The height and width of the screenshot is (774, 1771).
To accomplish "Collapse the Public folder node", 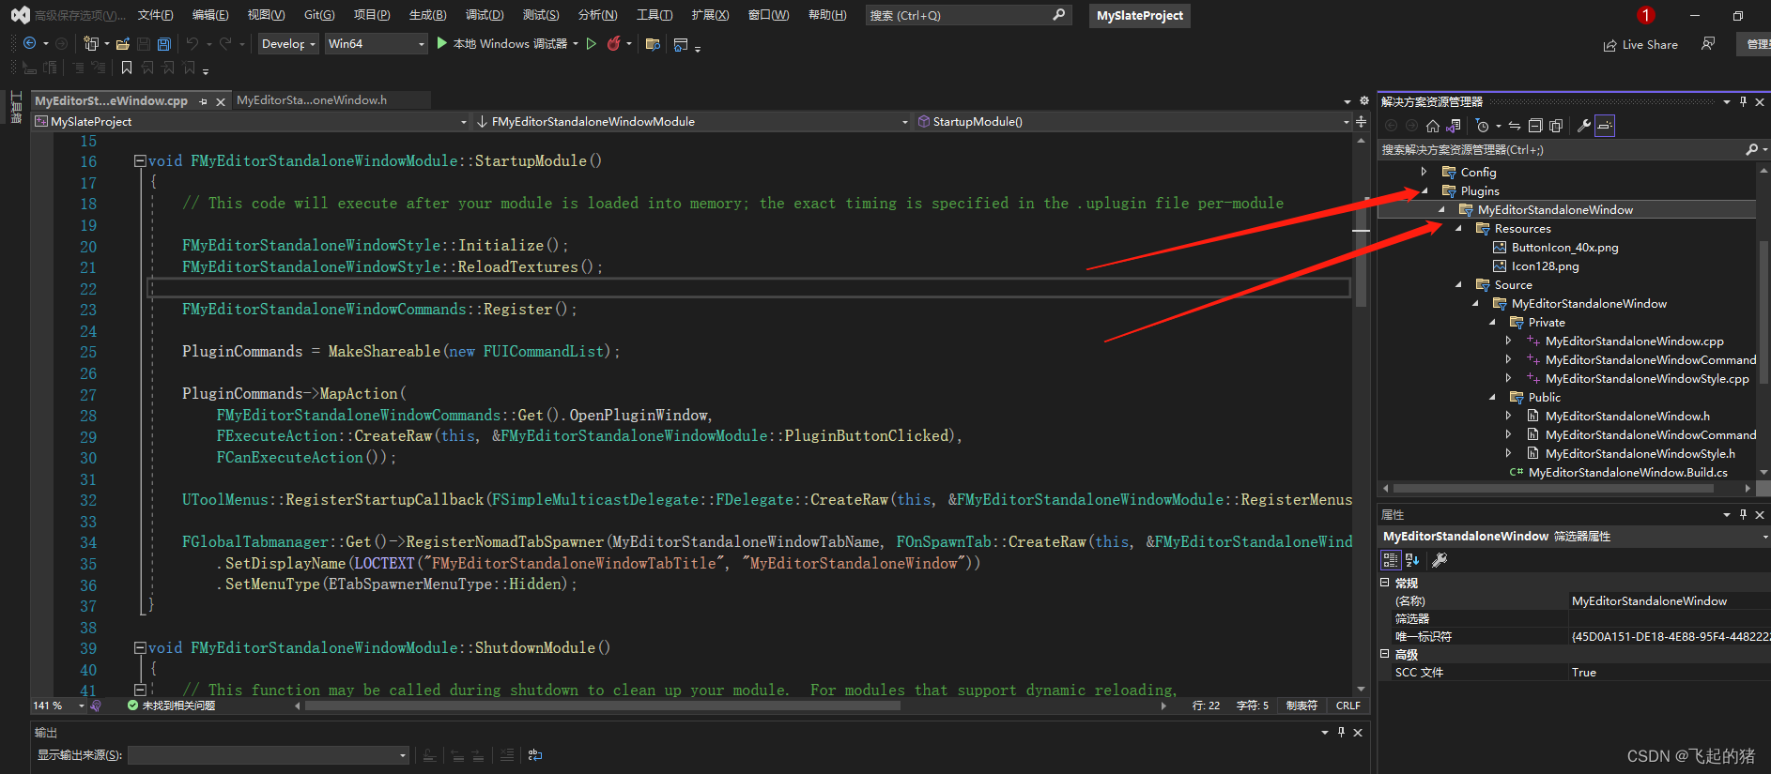I will tap(1492, 397).
